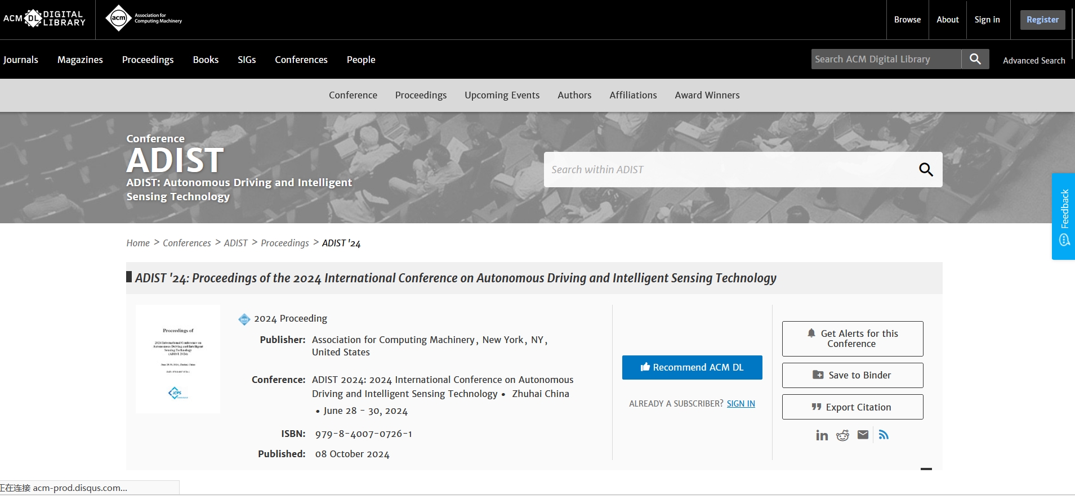Focus the Search ACM Digital Library field
1075x496 pixels.
(x=886, y=59)
